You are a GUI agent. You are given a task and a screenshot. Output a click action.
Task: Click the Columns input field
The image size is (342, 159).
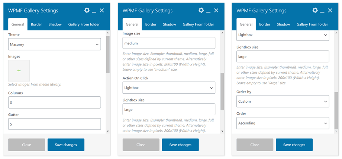[x=54, y=102]
